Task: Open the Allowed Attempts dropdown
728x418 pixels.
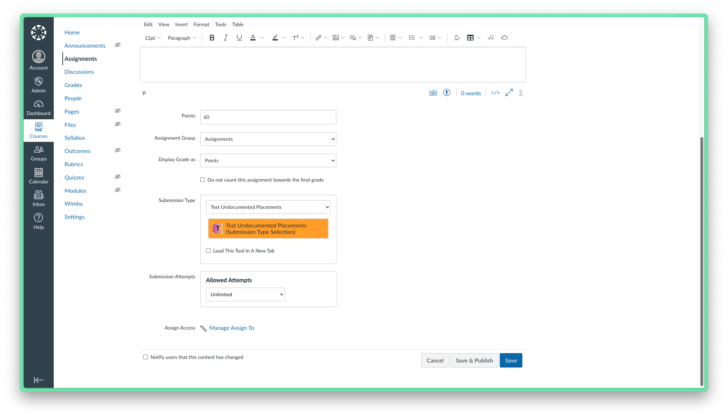Action: coord(245,294)
